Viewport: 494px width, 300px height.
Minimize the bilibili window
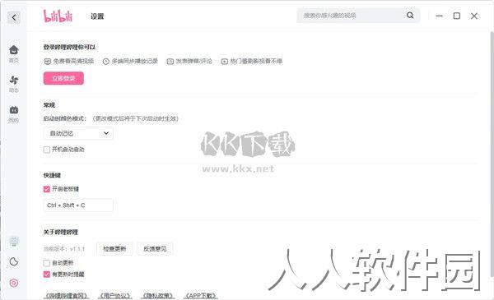439,16
